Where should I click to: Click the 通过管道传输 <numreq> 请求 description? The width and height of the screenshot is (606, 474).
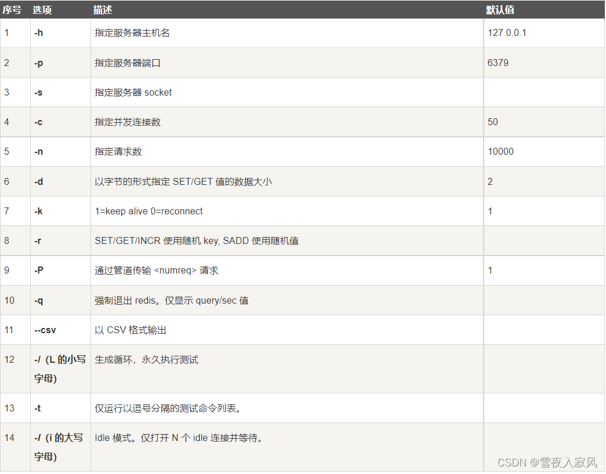pos(157,271)
